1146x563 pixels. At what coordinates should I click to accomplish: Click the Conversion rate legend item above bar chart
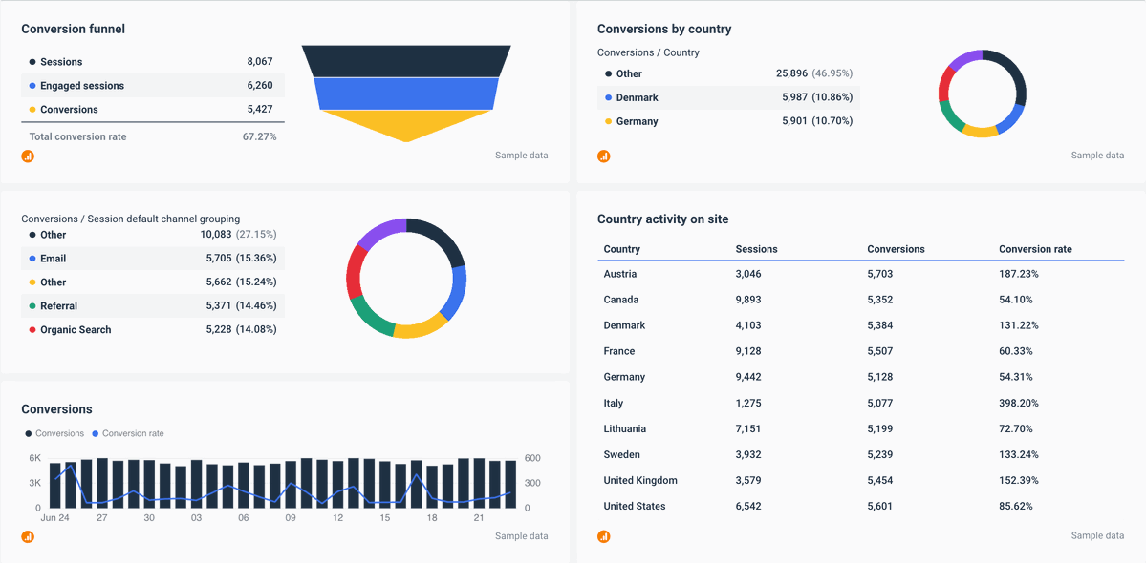click(x=128, y=433)
